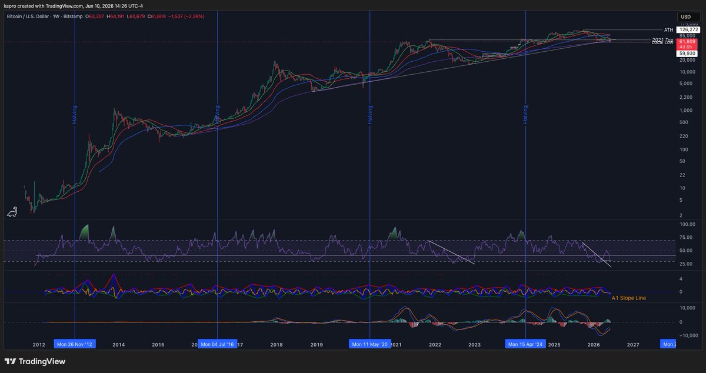This screenshot has height=373, width=706.
Task: Click the 2018 year on the time axis
Action: 277,345
